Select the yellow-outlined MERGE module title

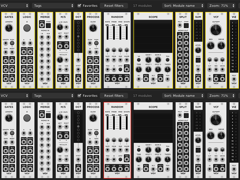pos(45,17)
